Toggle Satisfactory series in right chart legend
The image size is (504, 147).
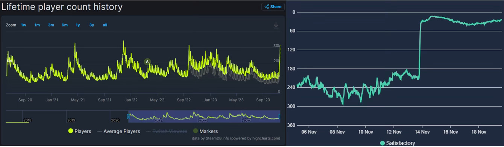click(x=398, y=143)
